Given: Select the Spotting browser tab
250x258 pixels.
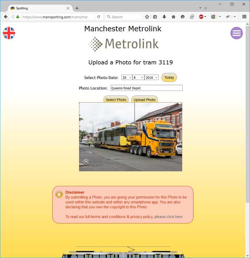Looking at the screenshot, I should pos(39,8).
